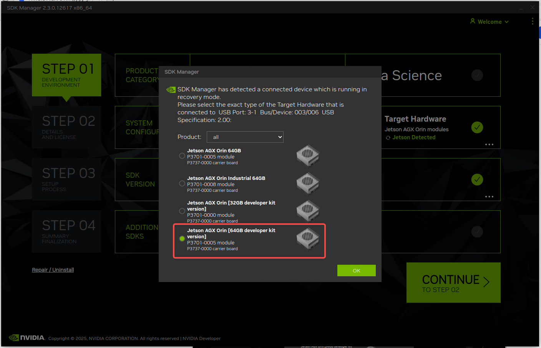The width and height of the screenshot is (541, 348).
Task: Click the Additional SDKs label
Action: pos(142,232)
